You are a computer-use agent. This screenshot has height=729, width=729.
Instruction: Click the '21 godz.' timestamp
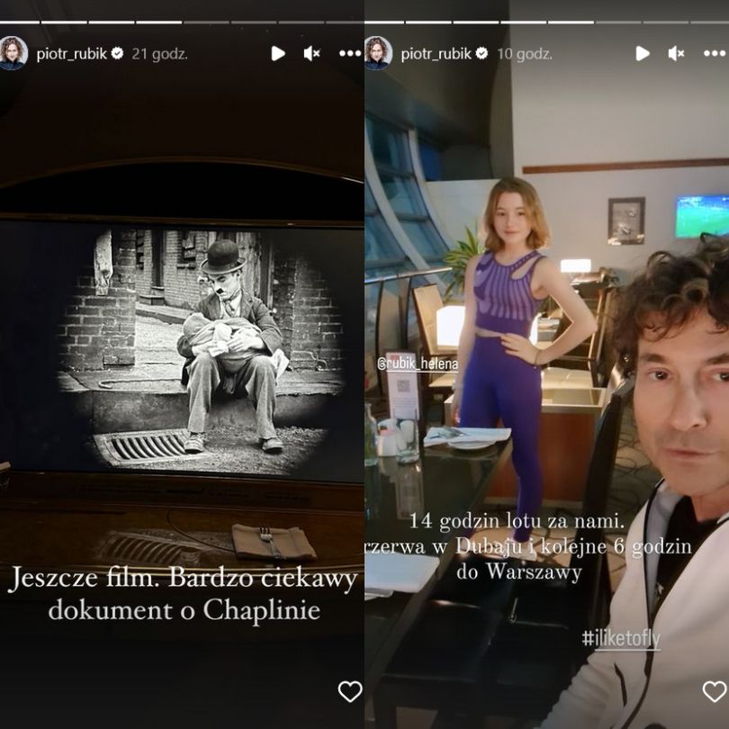pyautogui.click(x=159, y=54)
